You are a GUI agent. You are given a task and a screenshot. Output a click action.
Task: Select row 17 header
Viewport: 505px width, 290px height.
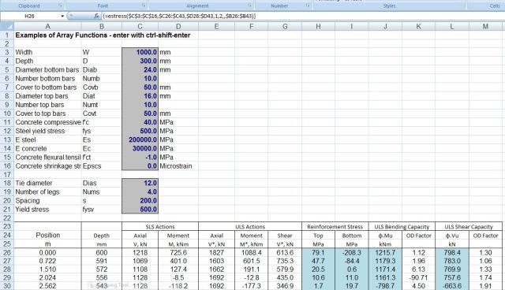coord(7,175)
